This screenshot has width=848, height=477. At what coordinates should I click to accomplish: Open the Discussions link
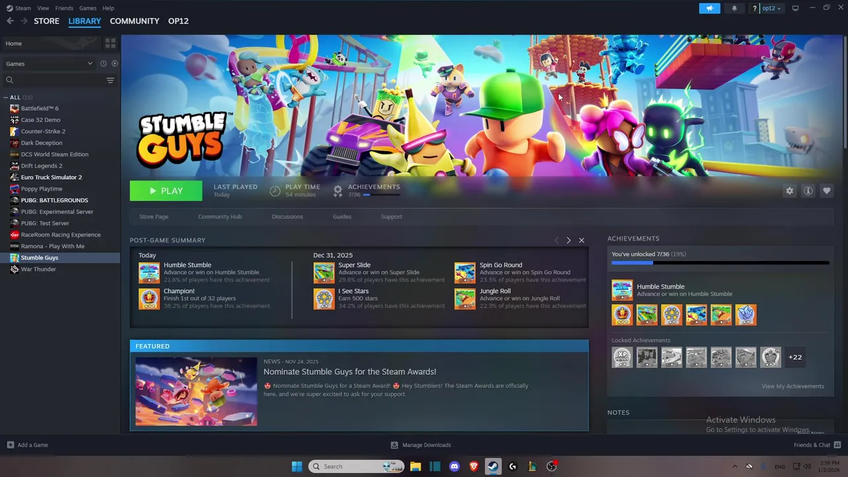288,217
